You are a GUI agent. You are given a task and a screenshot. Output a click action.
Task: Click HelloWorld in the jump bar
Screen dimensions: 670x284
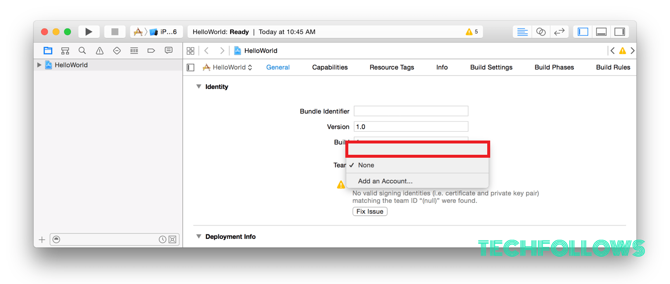pyautogui.click(x=256, y=51)
